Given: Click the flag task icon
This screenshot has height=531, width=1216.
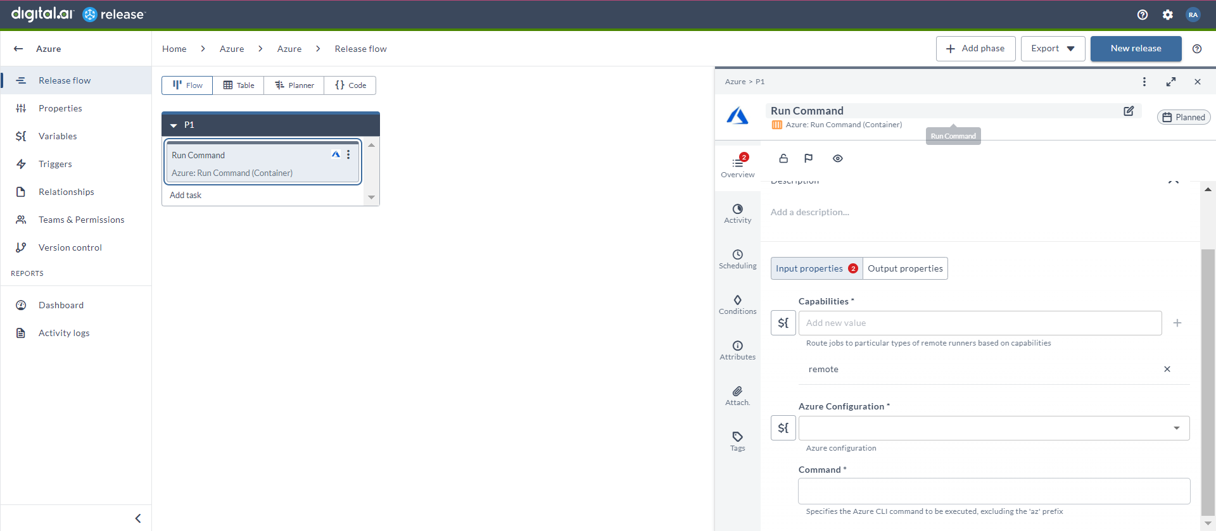Looking at the screenshot, I should (x=808, y=158).
